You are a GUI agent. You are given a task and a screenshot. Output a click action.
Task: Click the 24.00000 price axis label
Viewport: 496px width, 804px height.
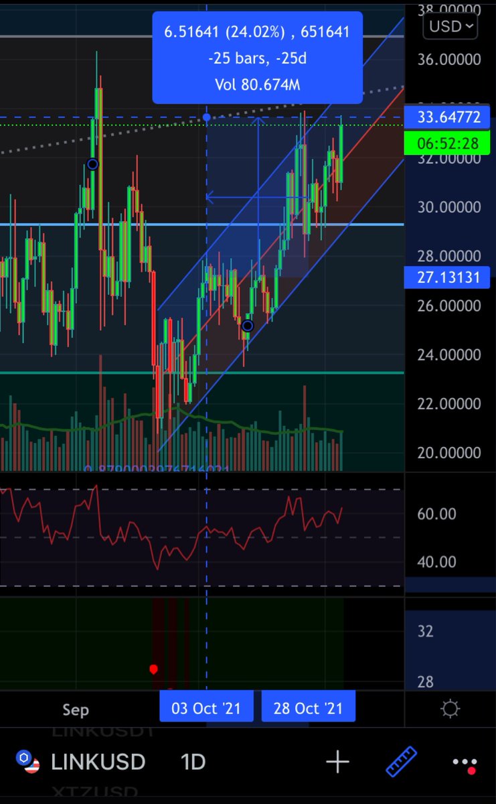pos(449,354)
